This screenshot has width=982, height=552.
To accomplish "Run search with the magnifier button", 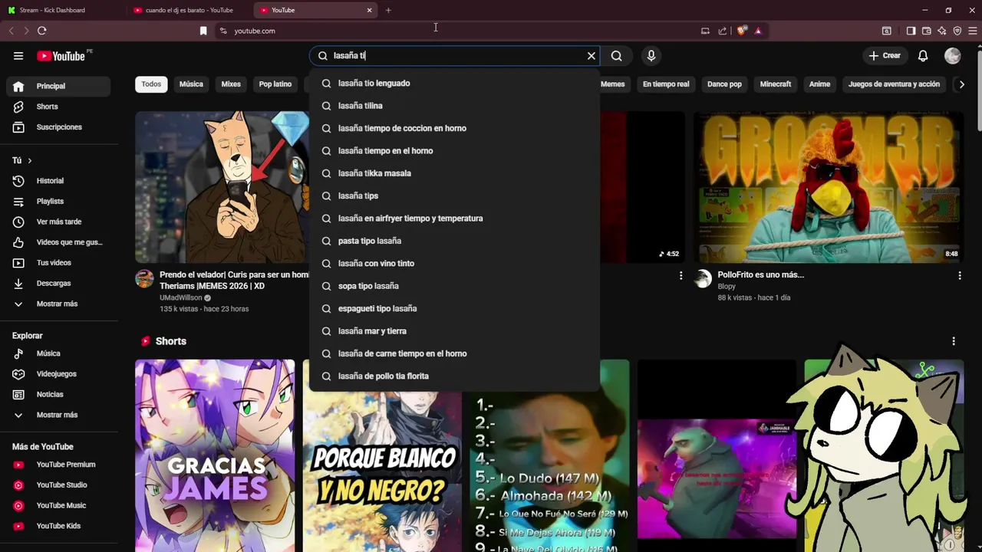I will coord(617,56).
